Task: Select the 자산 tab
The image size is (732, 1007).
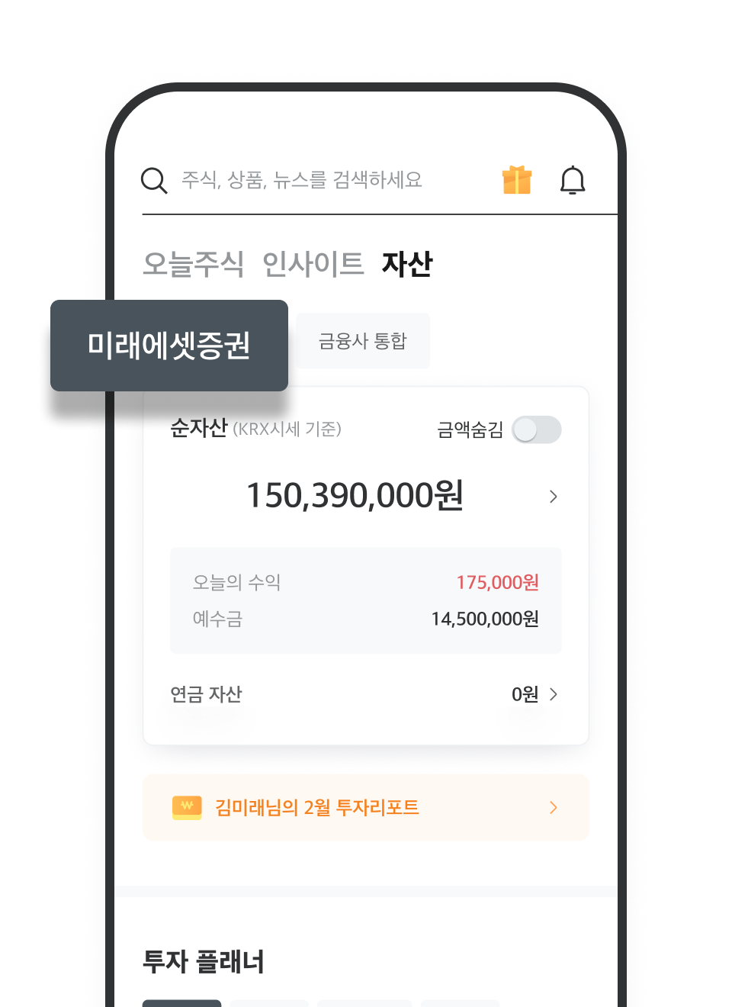Action: [407, 264]
